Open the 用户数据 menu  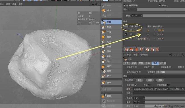point(144,55)
